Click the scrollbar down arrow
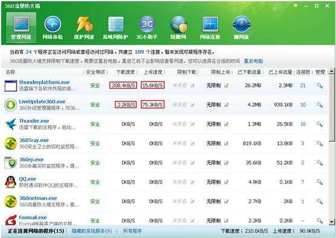 pos(332,222)
